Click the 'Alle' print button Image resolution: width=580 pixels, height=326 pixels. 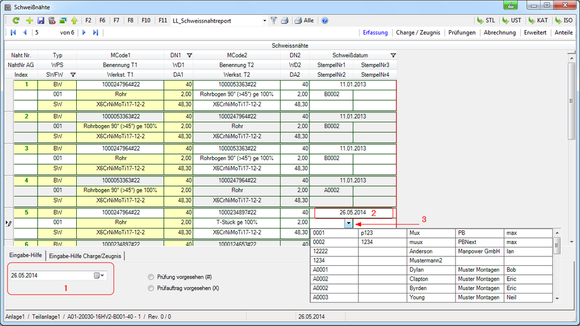tap(304, 20)
